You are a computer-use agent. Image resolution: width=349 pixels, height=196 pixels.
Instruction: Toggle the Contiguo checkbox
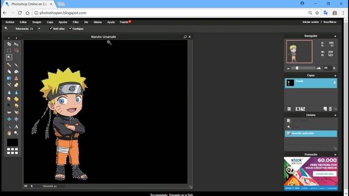tap(70, 28)
